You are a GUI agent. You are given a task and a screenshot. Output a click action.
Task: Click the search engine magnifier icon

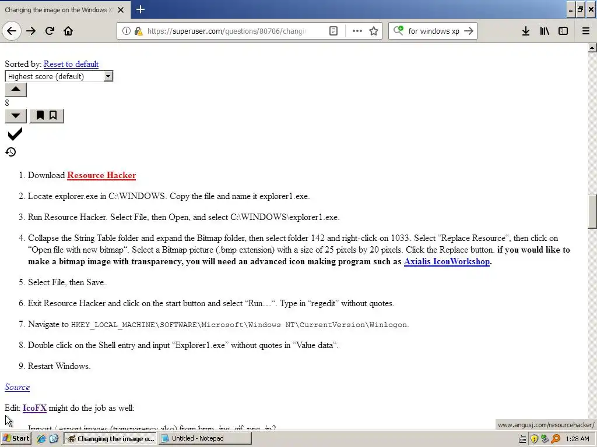click(x=398, y=30)
